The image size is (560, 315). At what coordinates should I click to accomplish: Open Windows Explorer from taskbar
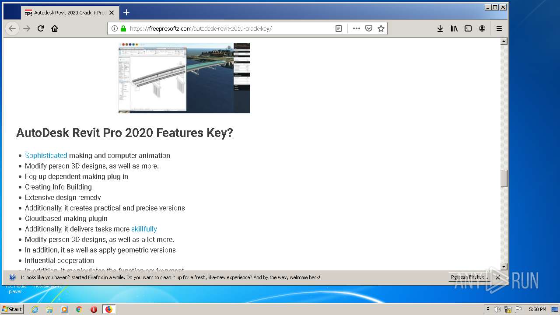tap(49, 309)
